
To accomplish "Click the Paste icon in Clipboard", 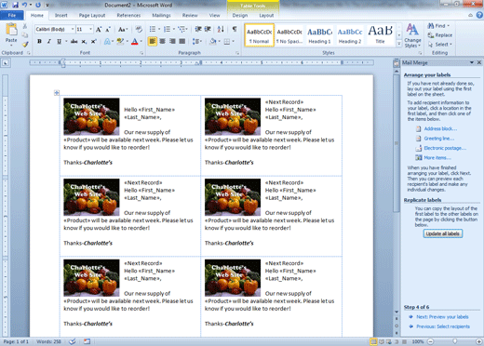I will tap(11, 31).
